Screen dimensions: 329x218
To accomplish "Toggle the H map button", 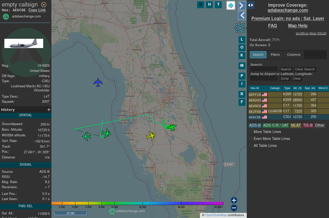I will coord(209,5).
